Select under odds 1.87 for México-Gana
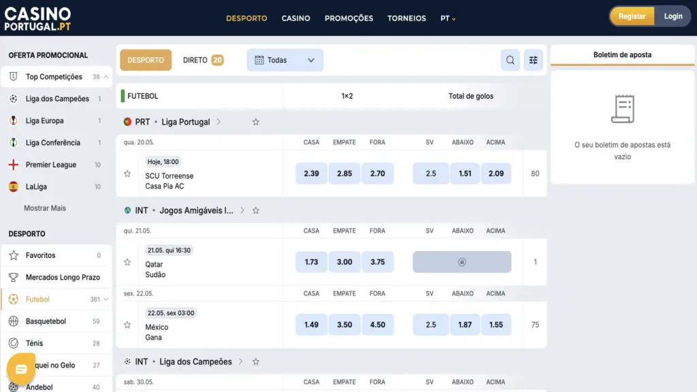 pyautogui.click(x=465, y=325)
